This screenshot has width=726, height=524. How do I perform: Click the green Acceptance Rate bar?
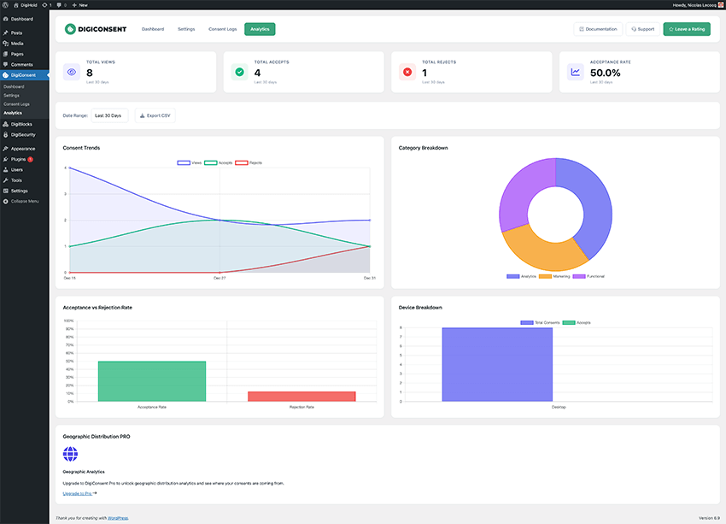pyautogui.click(x=152, y=381)
